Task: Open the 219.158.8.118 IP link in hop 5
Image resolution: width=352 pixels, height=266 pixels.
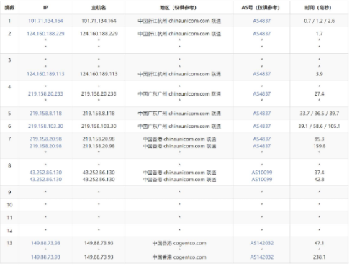Action: (x=45, y=114)
